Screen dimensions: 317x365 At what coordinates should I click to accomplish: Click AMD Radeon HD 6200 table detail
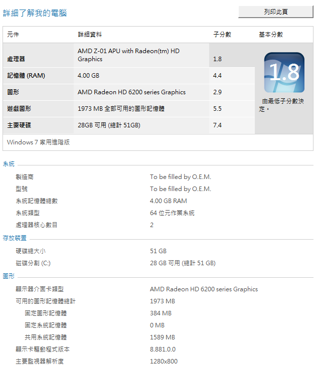[131, 92]
